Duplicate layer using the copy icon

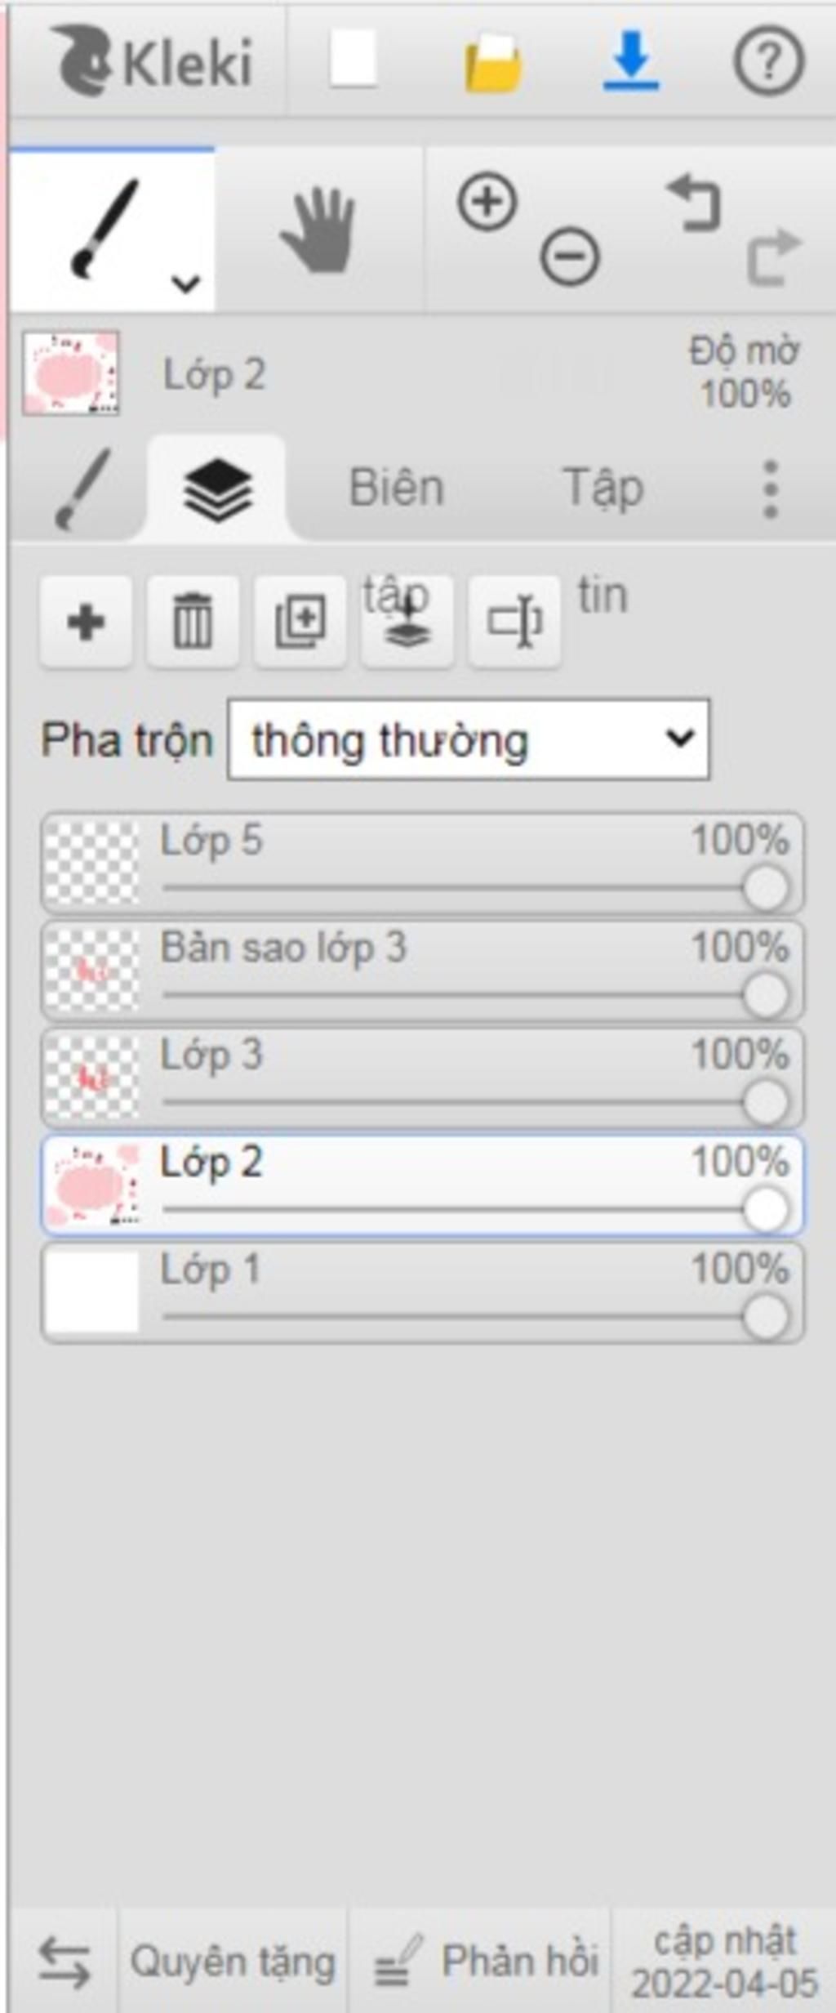click(x=300, y=622)
